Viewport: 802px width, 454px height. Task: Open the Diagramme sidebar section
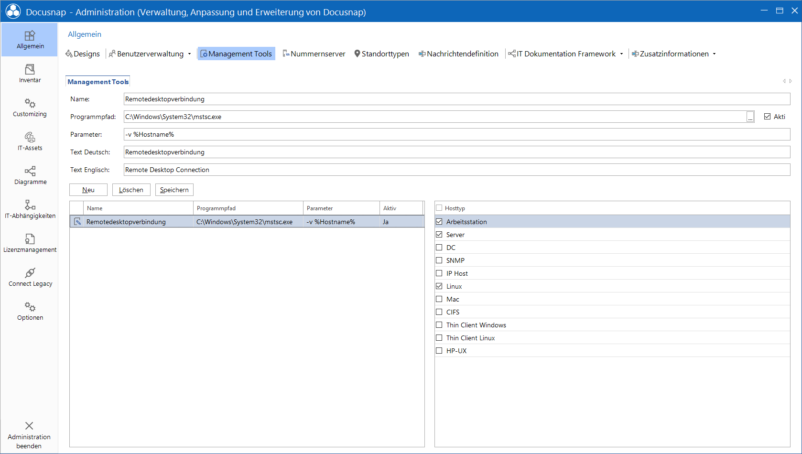30,175
